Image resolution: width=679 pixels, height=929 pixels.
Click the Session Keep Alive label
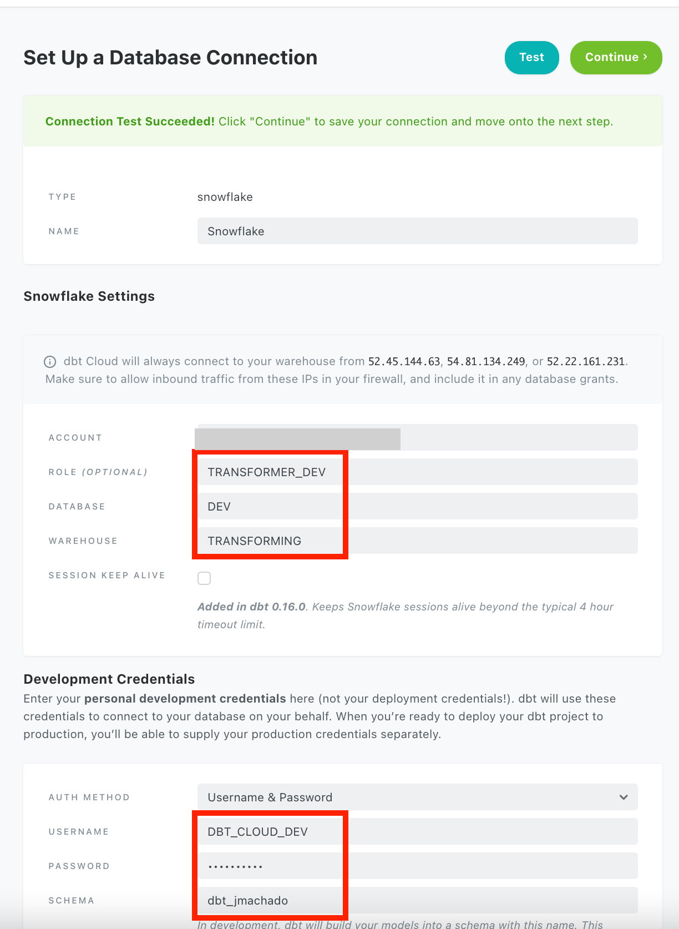[x=107, y=575]
